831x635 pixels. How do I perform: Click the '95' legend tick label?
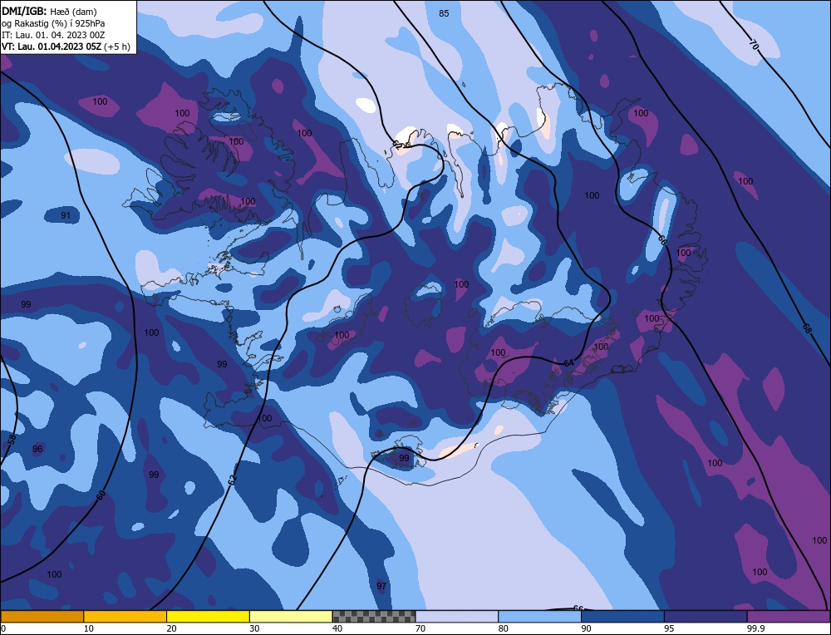(x=669, y=628)
